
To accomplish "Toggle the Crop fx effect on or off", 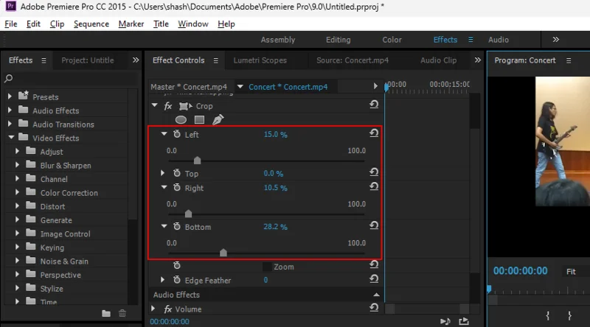I will coord(168,106).
